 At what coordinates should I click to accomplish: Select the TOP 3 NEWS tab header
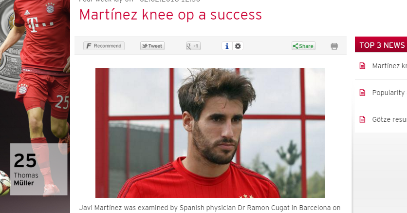[381, 45]
